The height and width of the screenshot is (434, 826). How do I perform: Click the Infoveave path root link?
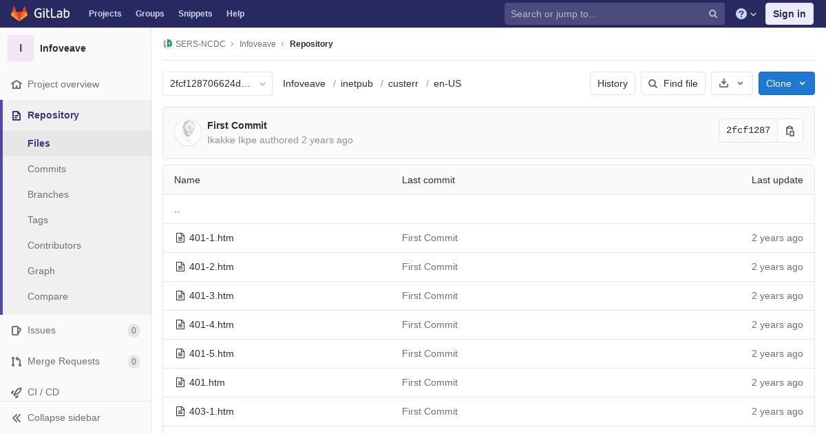(x=304, y=84)
